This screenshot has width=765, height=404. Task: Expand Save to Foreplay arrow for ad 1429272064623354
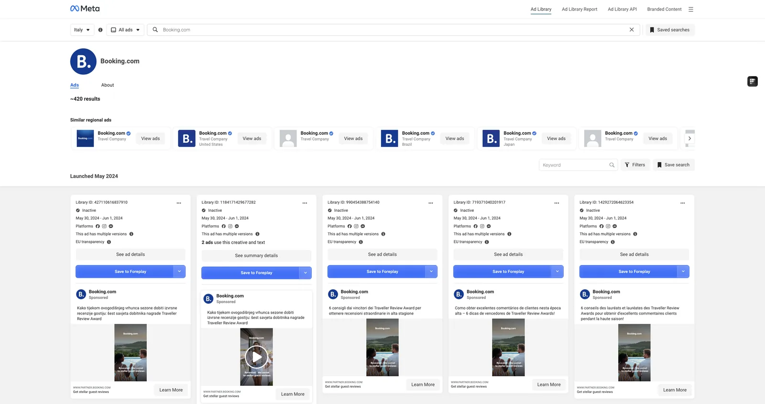pyautogui.click(x=683, y=272)
